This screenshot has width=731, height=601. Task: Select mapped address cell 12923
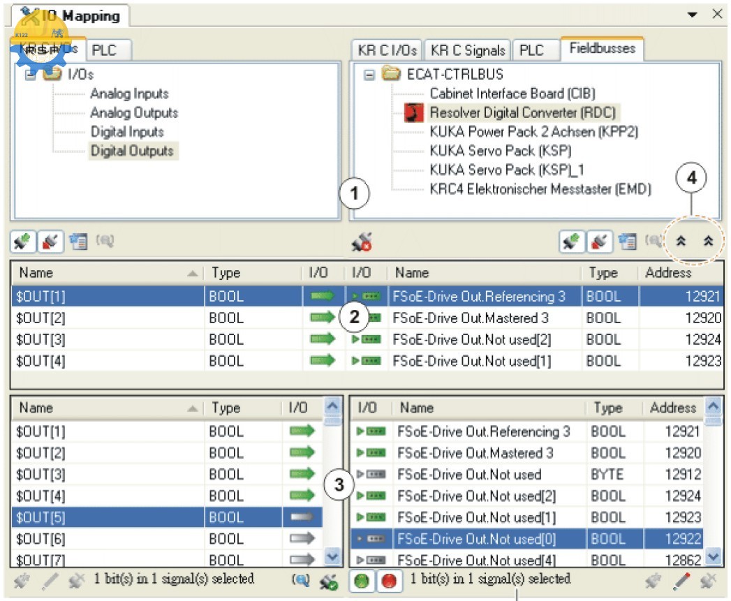click(681, 361)
